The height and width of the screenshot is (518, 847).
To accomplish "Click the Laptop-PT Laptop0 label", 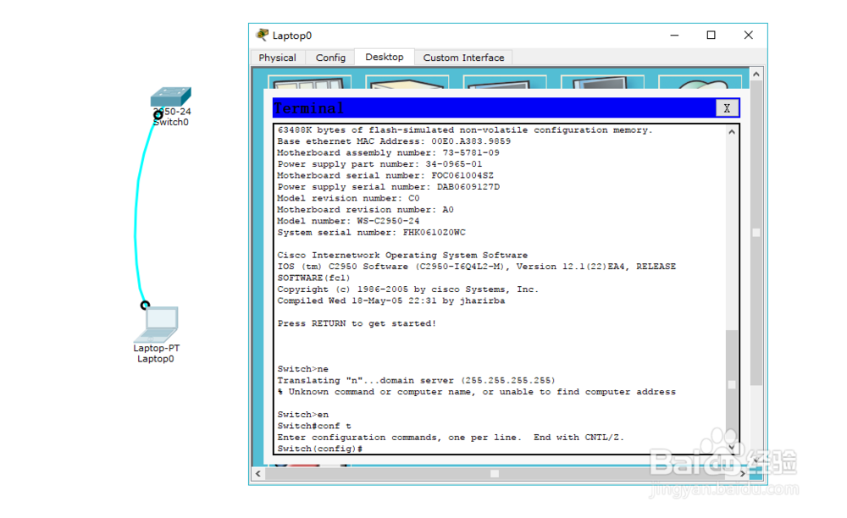I will pyautogui.click(x=156, y=354).
